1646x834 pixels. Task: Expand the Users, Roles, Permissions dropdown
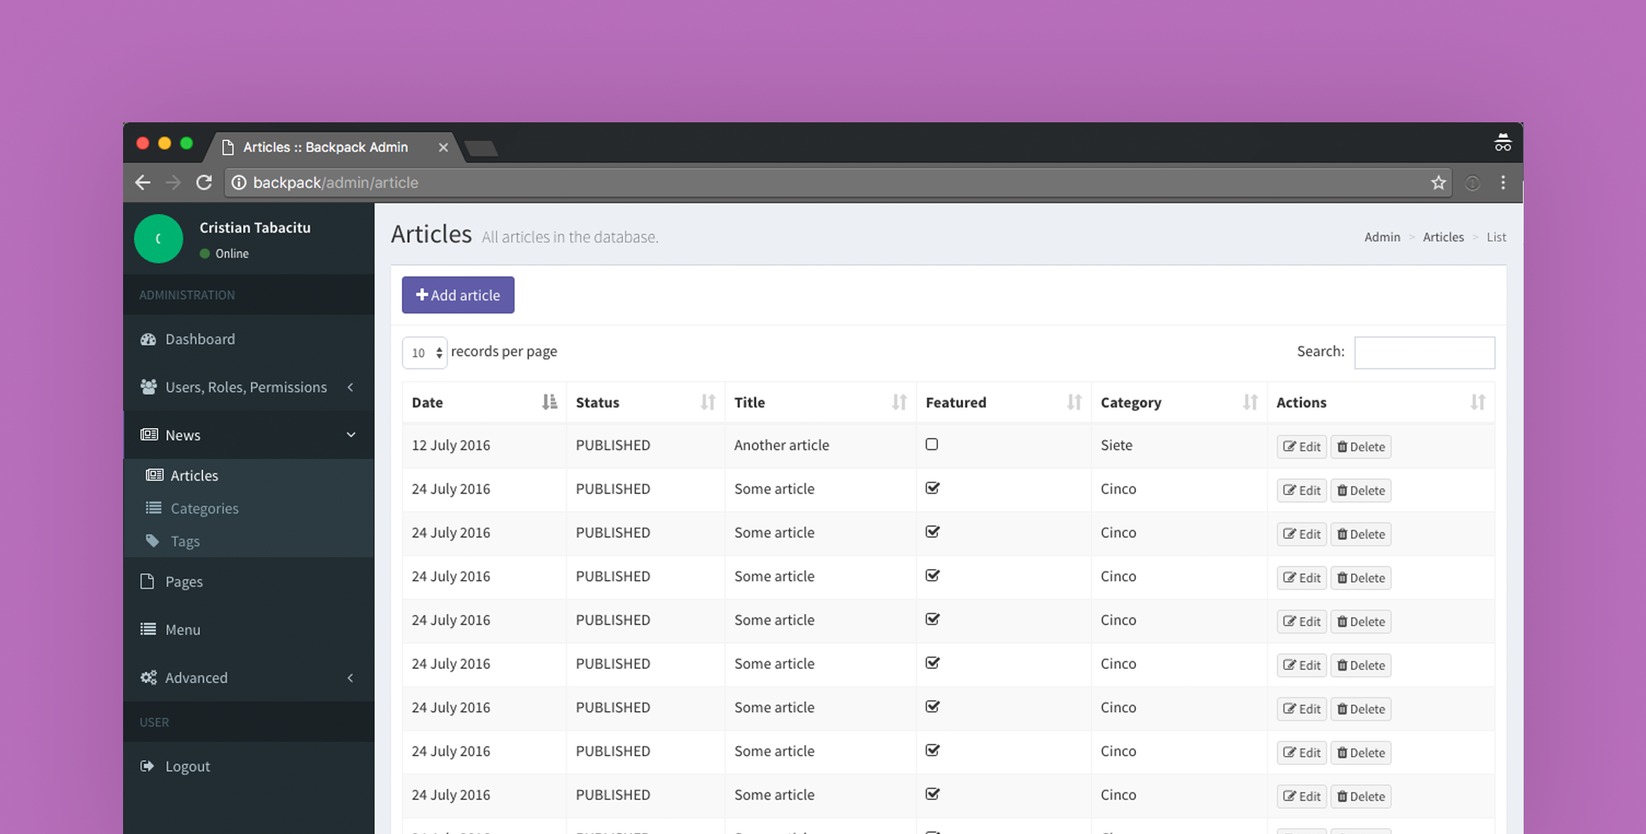[x=245, y=386]
